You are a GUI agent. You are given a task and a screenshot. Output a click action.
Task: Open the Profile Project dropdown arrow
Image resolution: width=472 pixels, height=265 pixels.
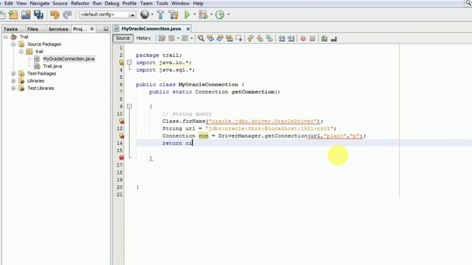coord(228,15)
